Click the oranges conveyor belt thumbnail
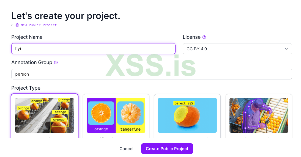Screen dimensions: 301x157 tap(45, 115)
